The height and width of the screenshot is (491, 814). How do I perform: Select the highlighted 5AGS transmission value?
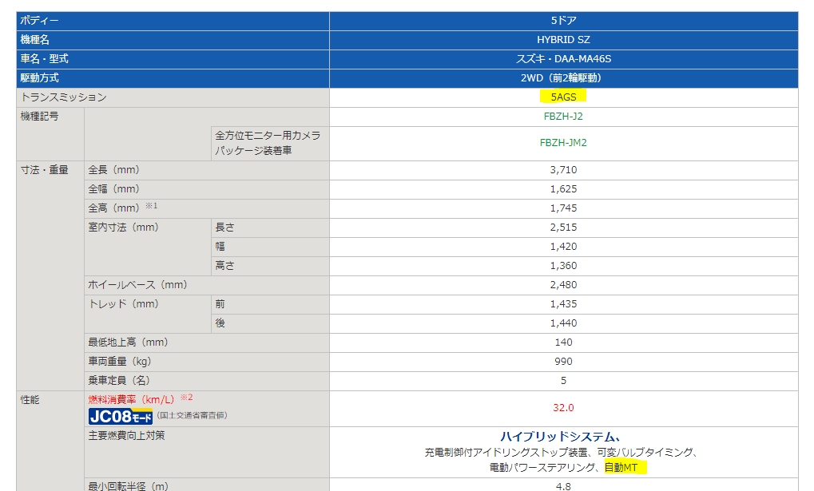point(563,97)
